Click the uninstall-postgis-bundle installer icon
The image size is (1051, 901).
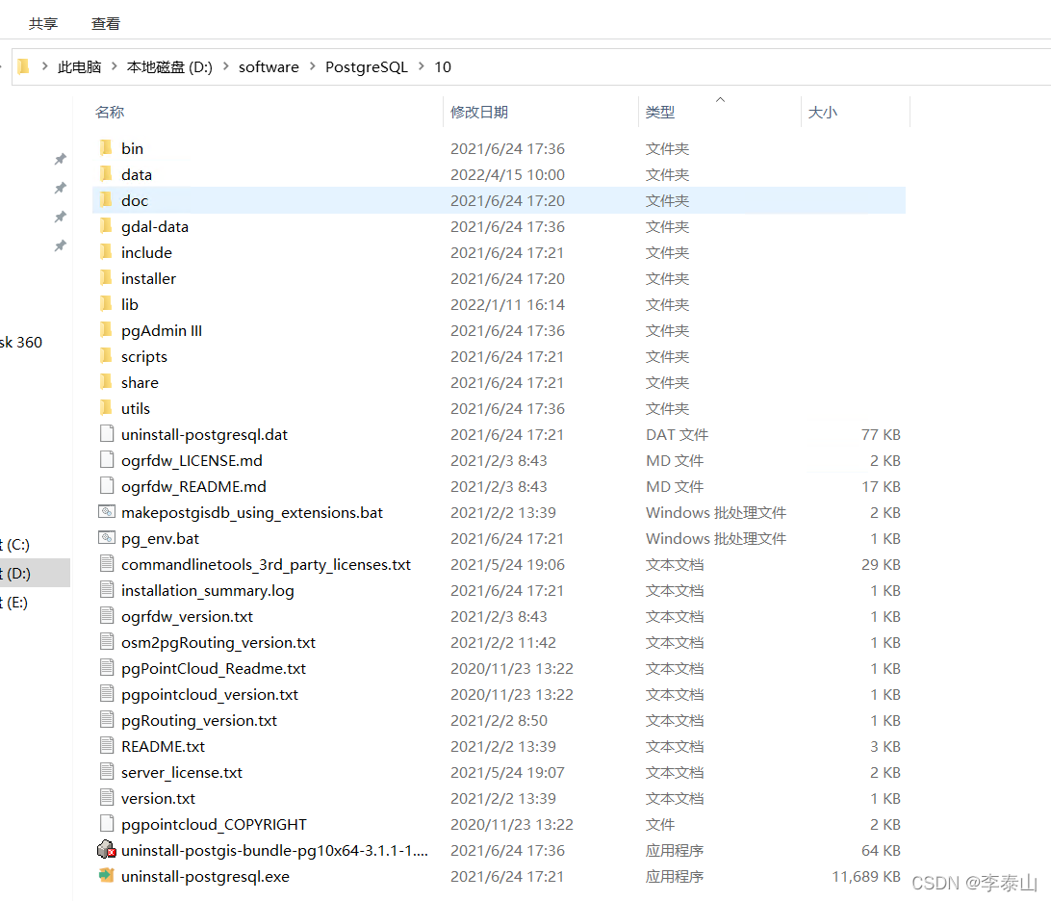107,850
